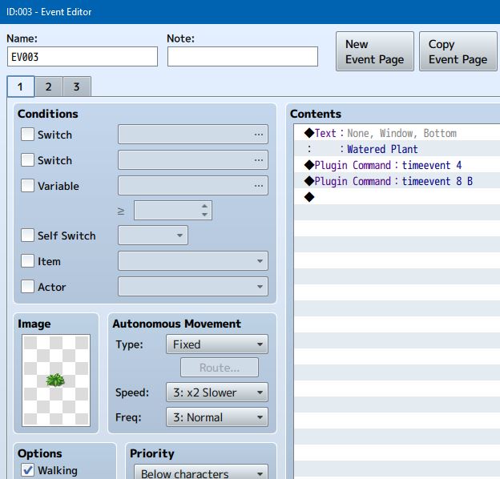Click New Event Page button

coord(374,51)
